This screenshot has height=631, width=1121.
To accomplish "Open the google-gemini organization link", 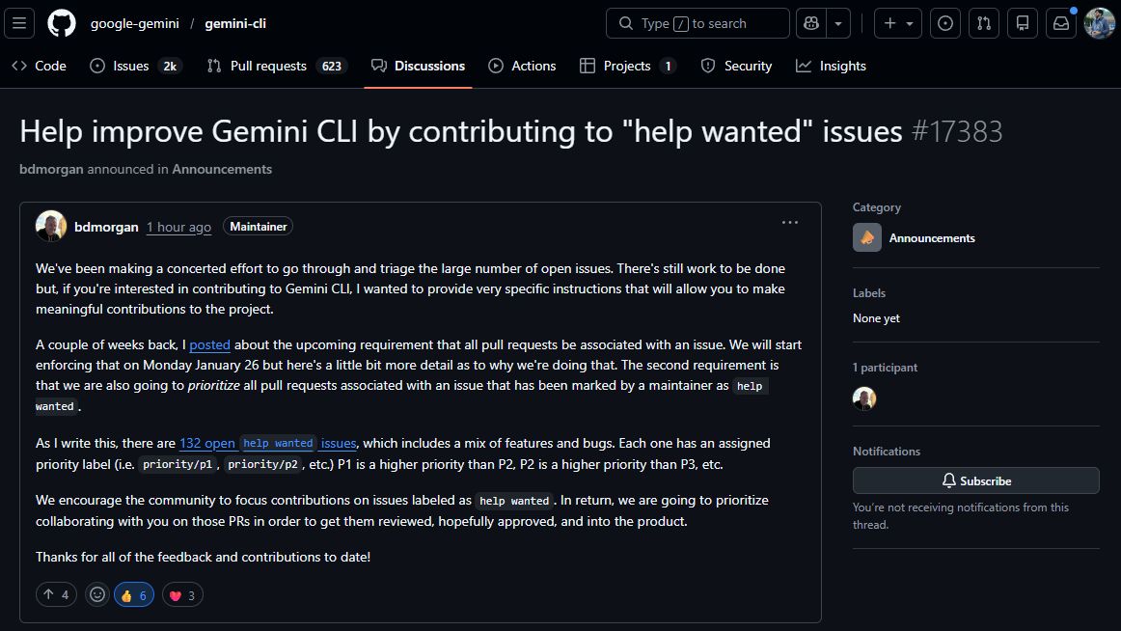I will (x=134, y=23).
